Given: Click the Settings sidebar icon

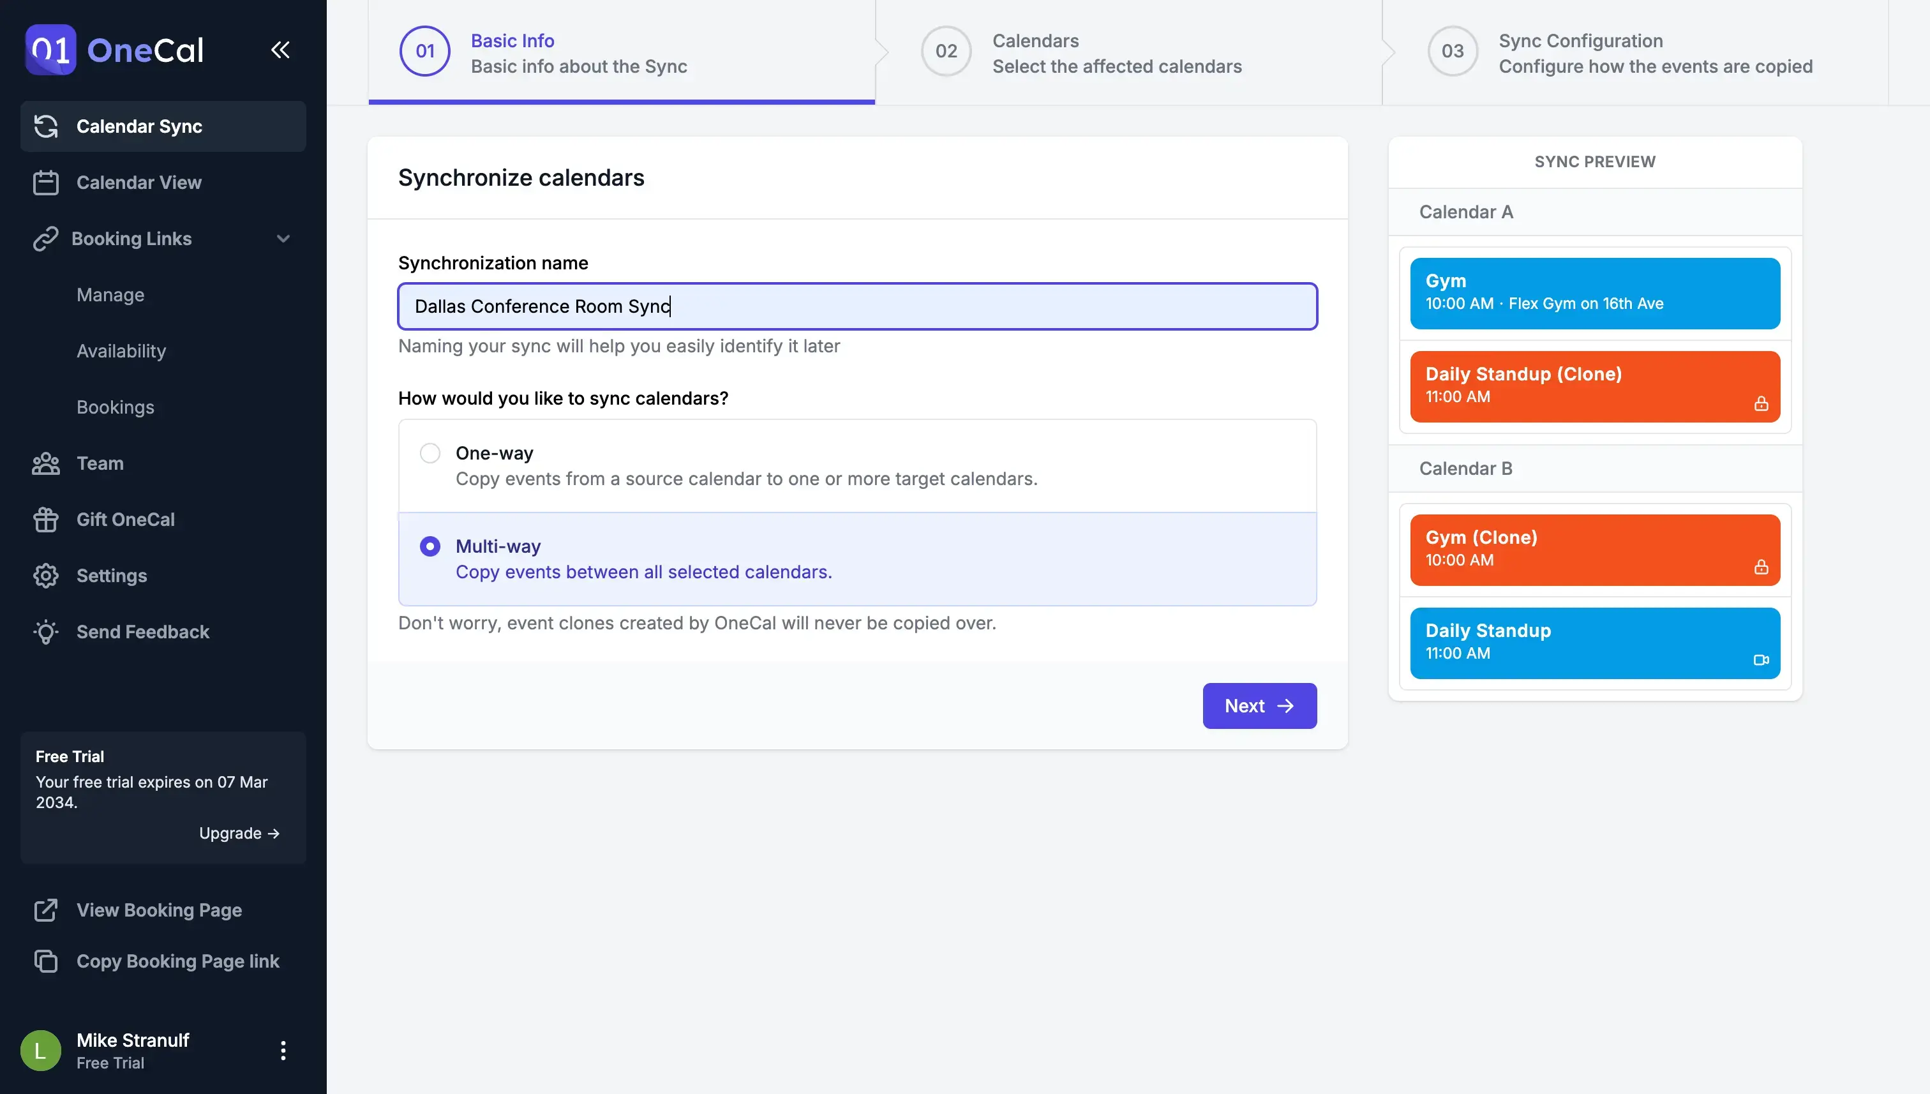Looking at the screenshot, I should click(45, 576).
